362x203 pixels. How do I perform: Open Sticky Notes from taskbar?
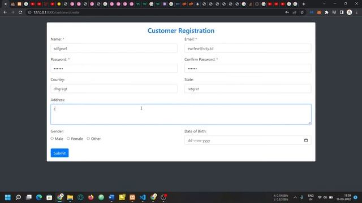tap(122, 197)
